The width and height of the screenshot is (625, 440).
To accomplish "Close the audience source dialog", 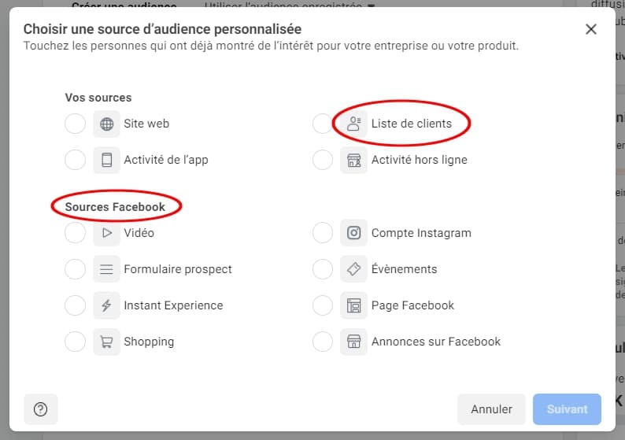I will pyautogui.click(x=591, y=29).
